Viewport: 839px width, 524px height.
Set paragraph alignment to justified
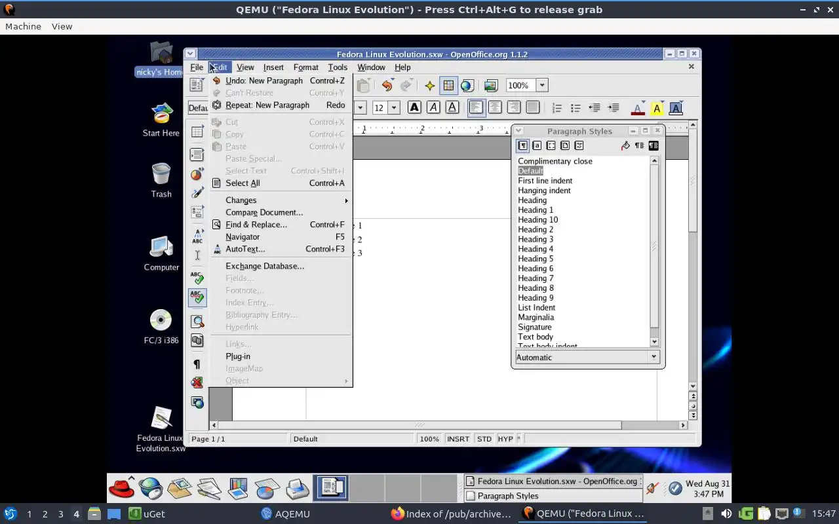(532, 107)
